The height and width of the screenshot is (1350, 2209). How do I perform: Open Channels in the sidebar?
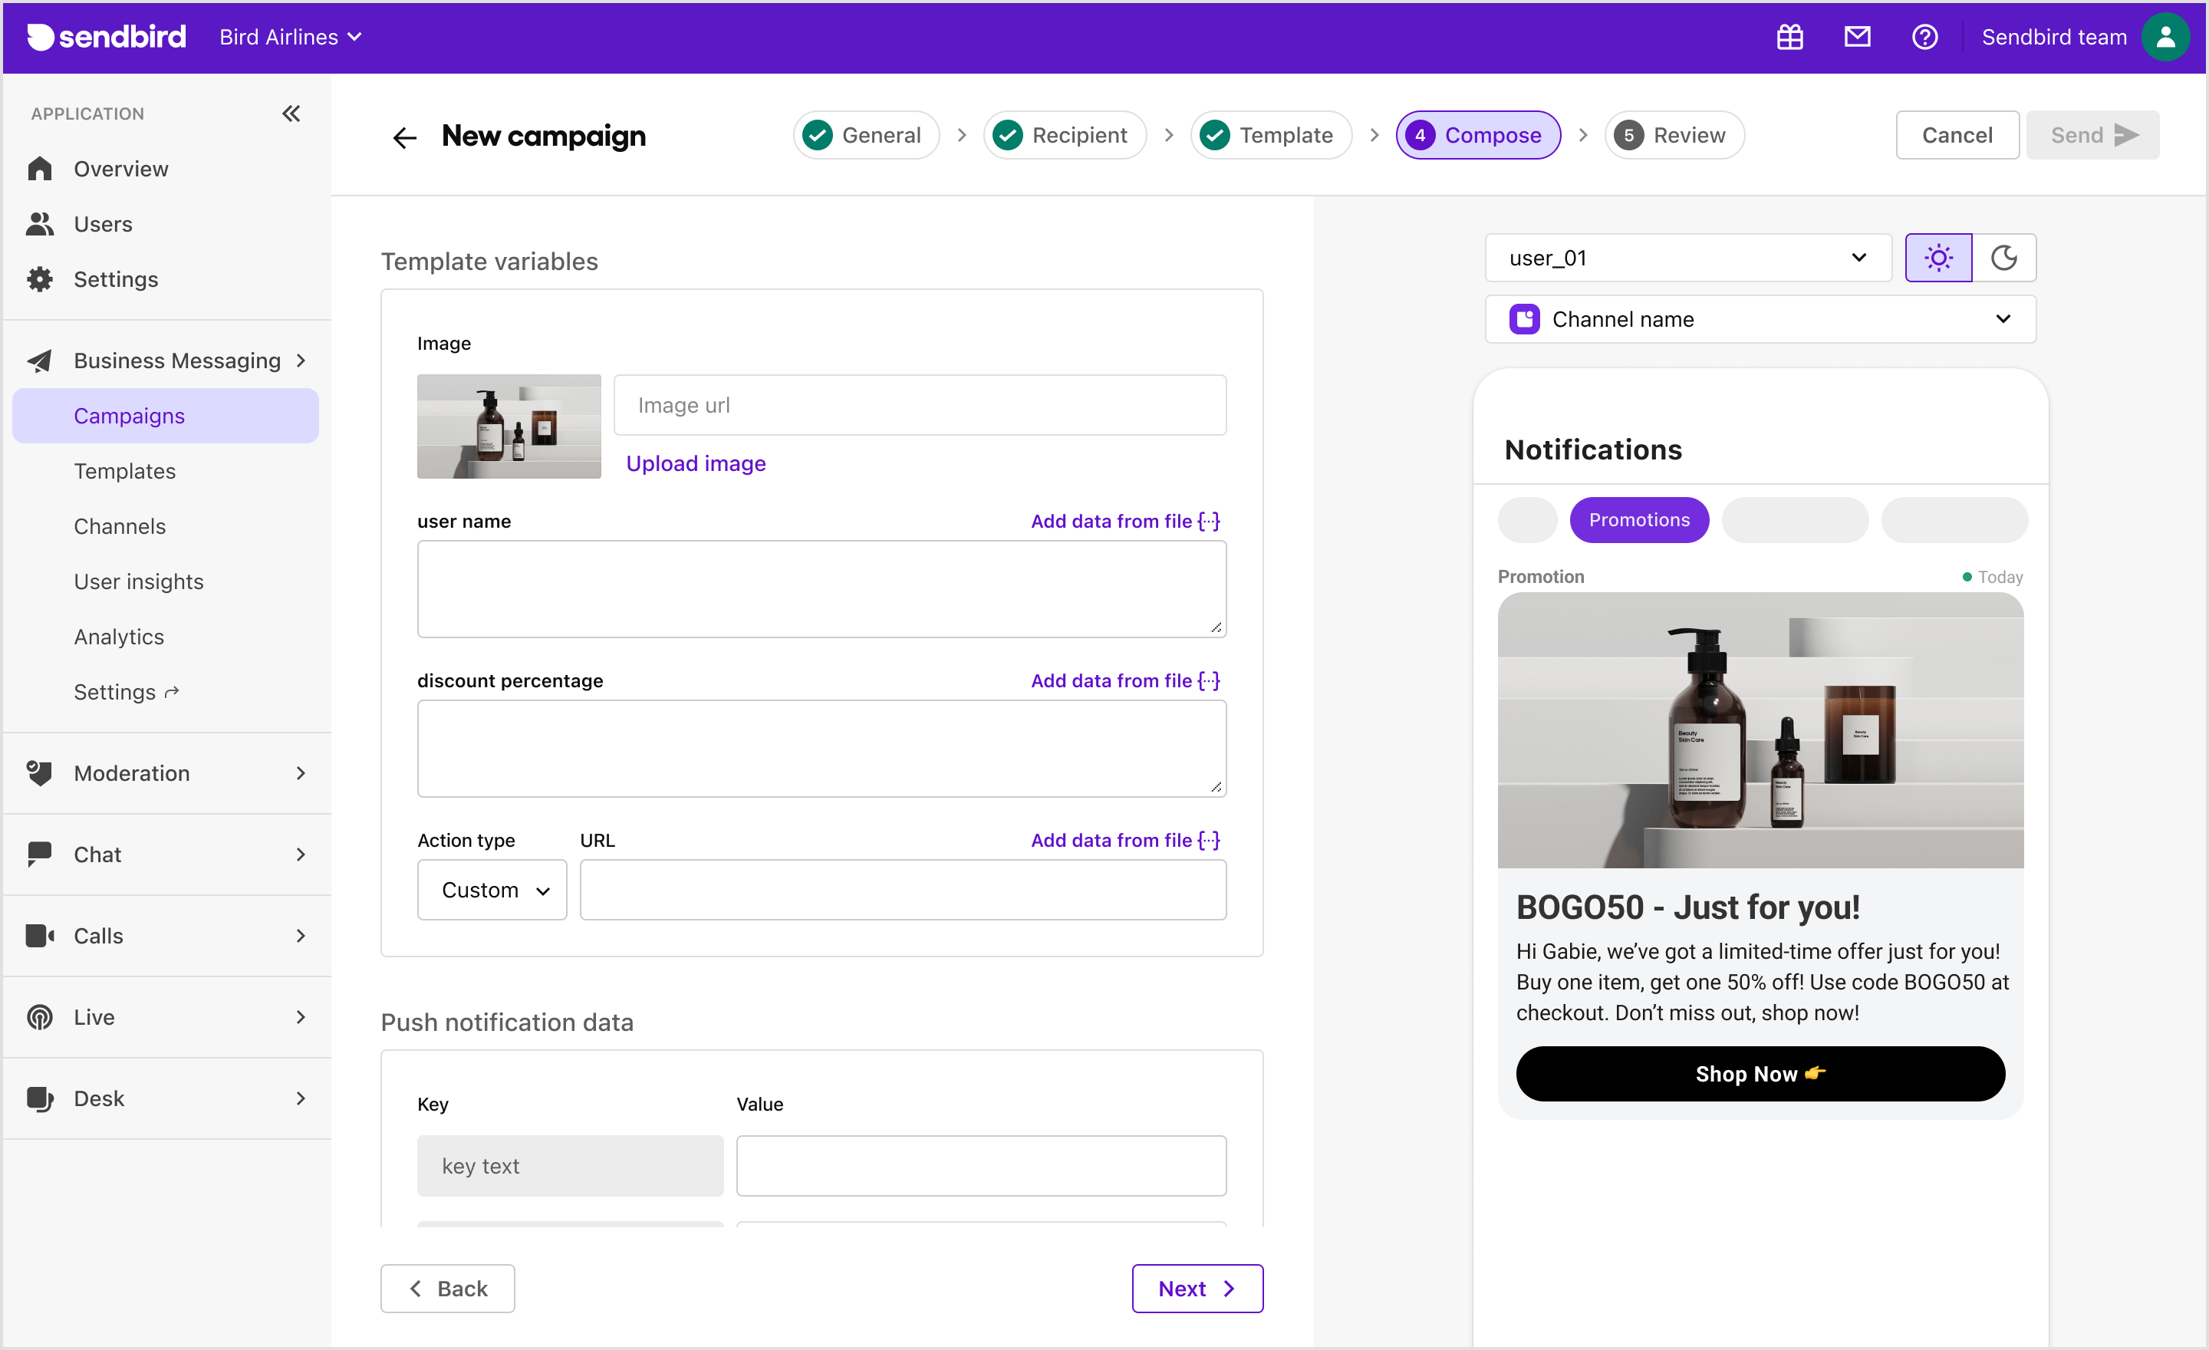pyautogui.click(x=119, y=526)
